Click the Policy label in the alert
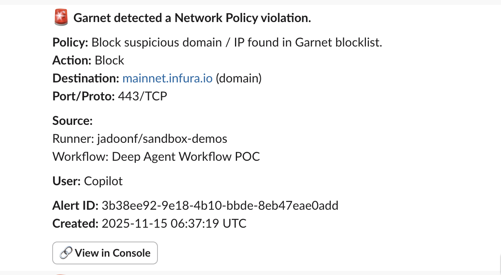The height and width of the screenshot is (275, 501). 70,42
